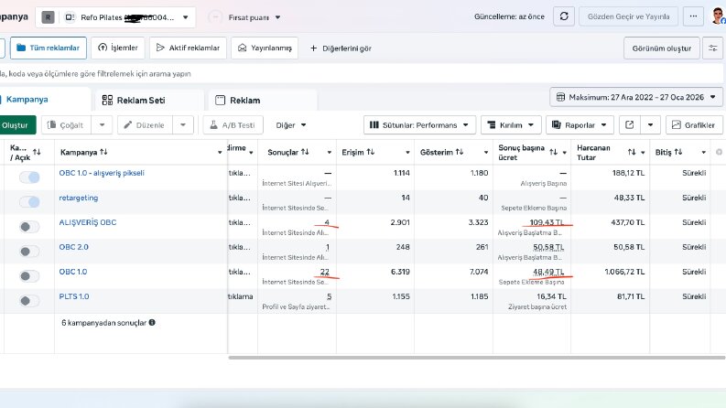The height and width of the screenshot is (408, 726).
Task: Click the A/B Testi button
Action: pos(233,125)
